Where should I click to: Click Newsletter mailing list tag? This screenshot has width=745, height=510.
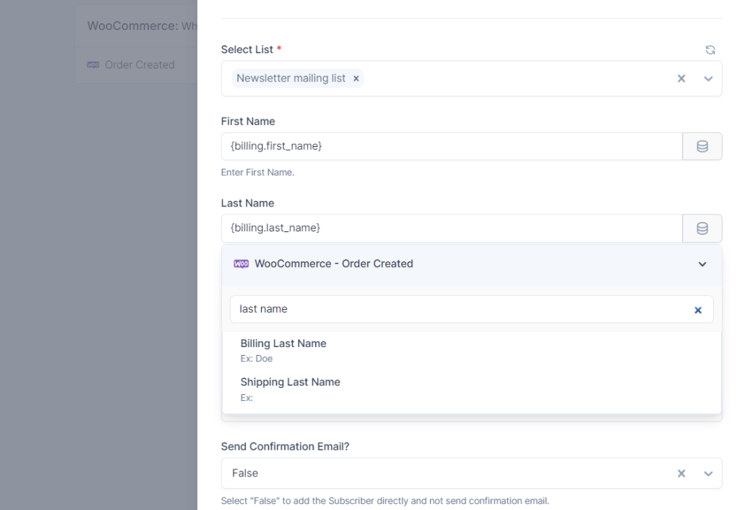click(x=291, y=79)
